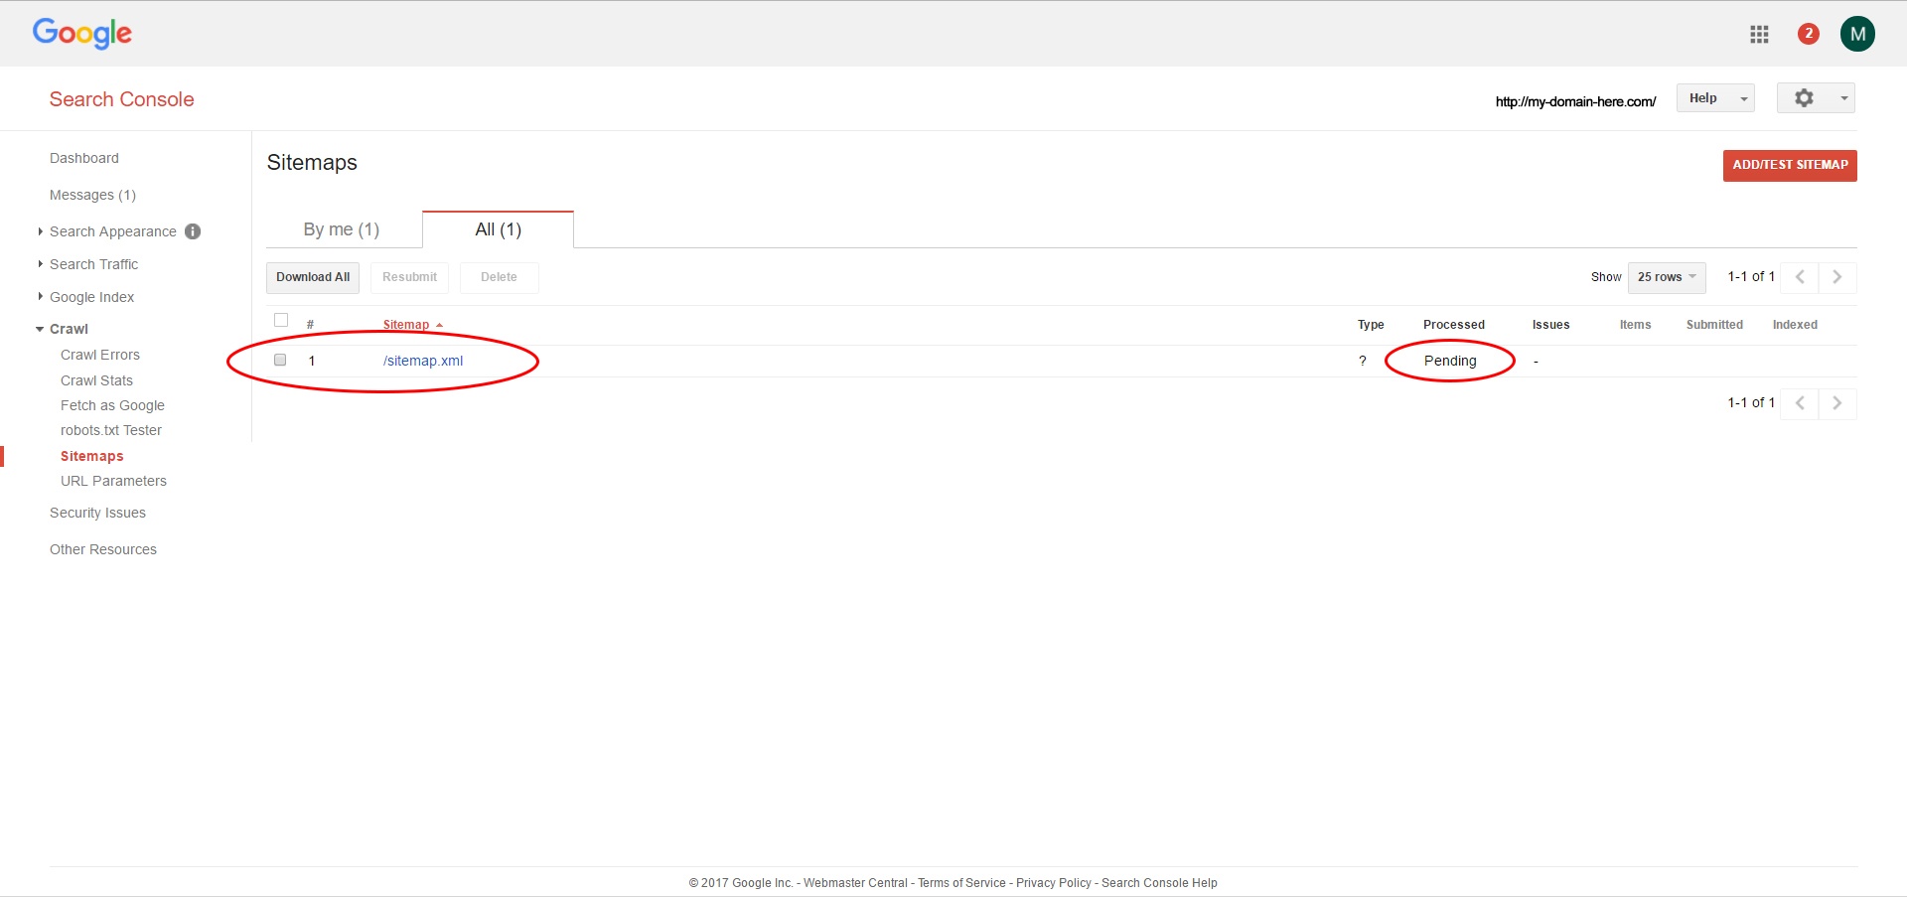Click the ? type value in sitemap row
The height and width of the screenshot is (897, 1907).
(x=1363, y=361)
